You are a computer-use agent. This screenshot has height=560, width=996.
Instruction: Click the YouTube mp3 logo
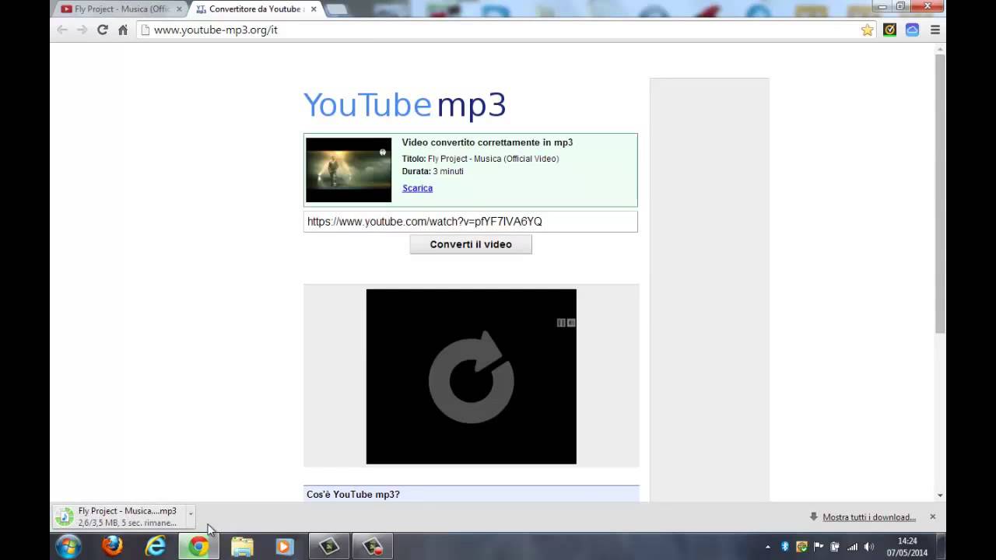(405, 105)
